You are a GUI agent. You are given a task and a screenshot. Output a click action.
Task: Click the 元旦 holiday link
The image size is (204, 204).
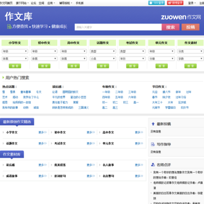pyautogui.click(x=155, y=92)
